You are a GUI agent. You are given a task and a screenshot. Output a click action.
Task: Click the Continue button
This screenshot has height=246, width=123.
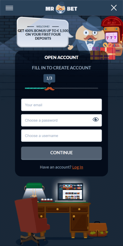point(61,153)
